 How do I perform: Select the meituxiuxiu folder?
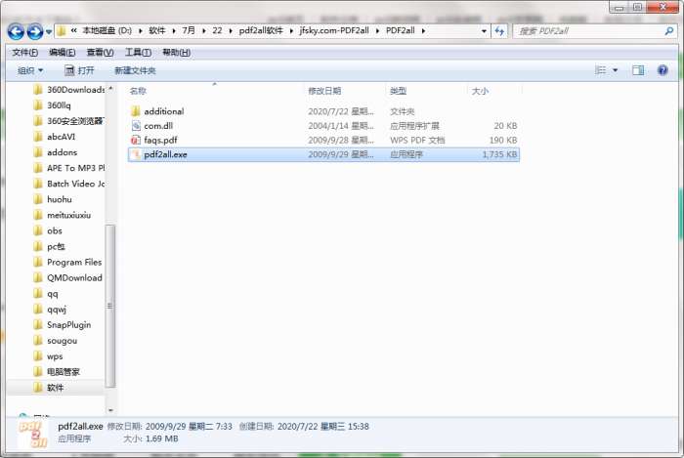point(63,215)
